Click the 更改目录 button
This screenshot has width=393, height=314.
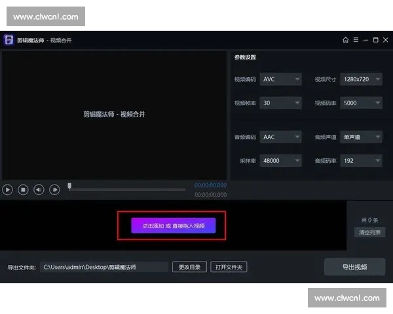189,267
